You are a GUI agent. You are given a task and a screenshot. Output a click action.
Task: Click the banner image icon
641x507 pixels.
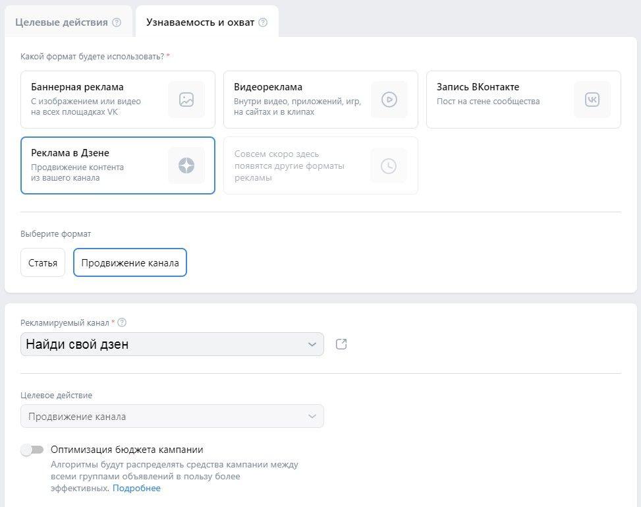(x=186, y=100)
